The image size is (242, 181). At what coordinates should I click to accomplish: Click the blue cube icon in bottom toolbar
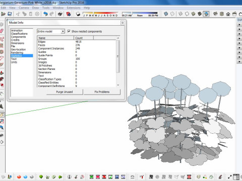pyautogui.click(x=25, y=177)
